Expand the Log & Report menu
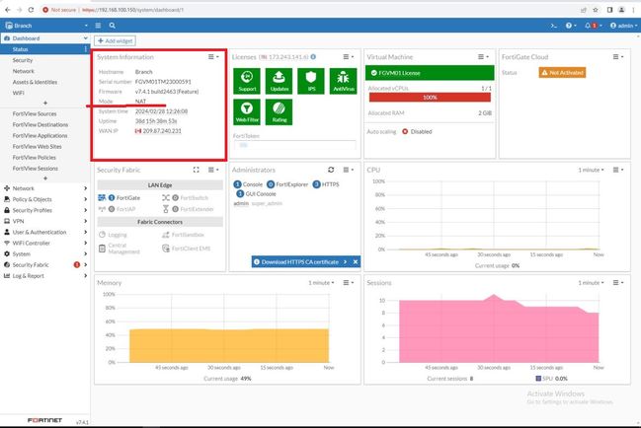The height and width of the screenshot is (428, 641). [45, 276]
